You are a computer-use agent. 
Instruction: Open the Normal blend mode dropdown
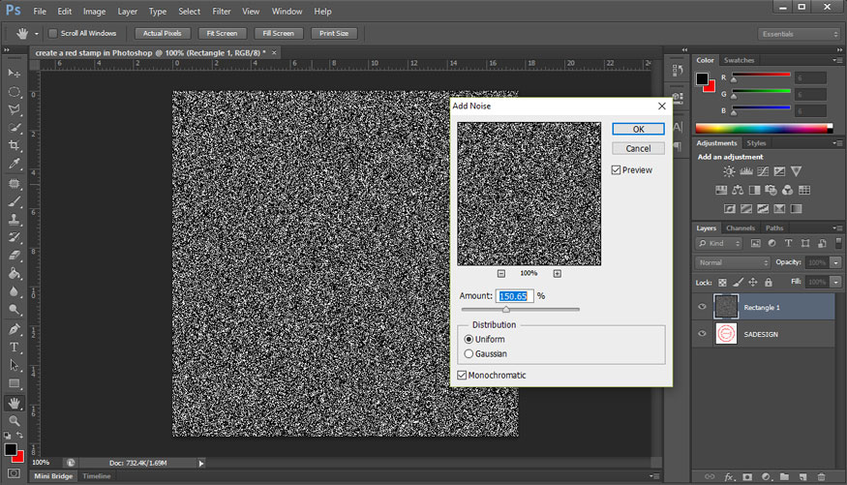(x=733, y=262)
